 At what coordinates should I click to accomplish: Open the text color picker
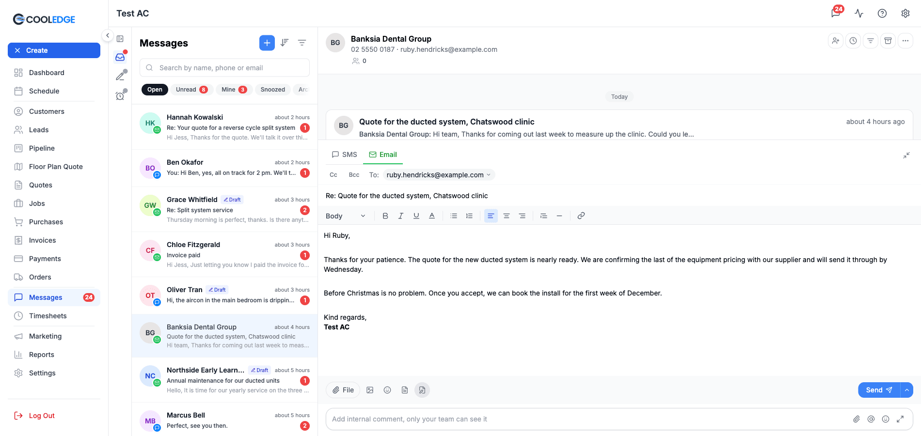pyautogui.click(x=432, y=216)
